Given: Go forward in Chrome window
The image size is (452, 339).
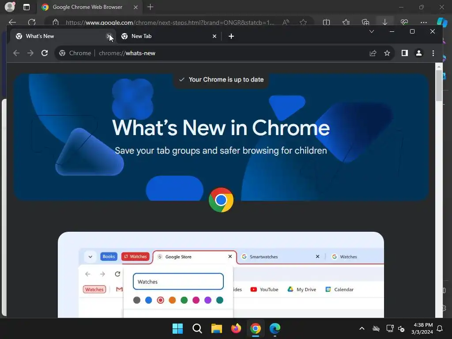Looking at the screenshot, I should (30, 53).
